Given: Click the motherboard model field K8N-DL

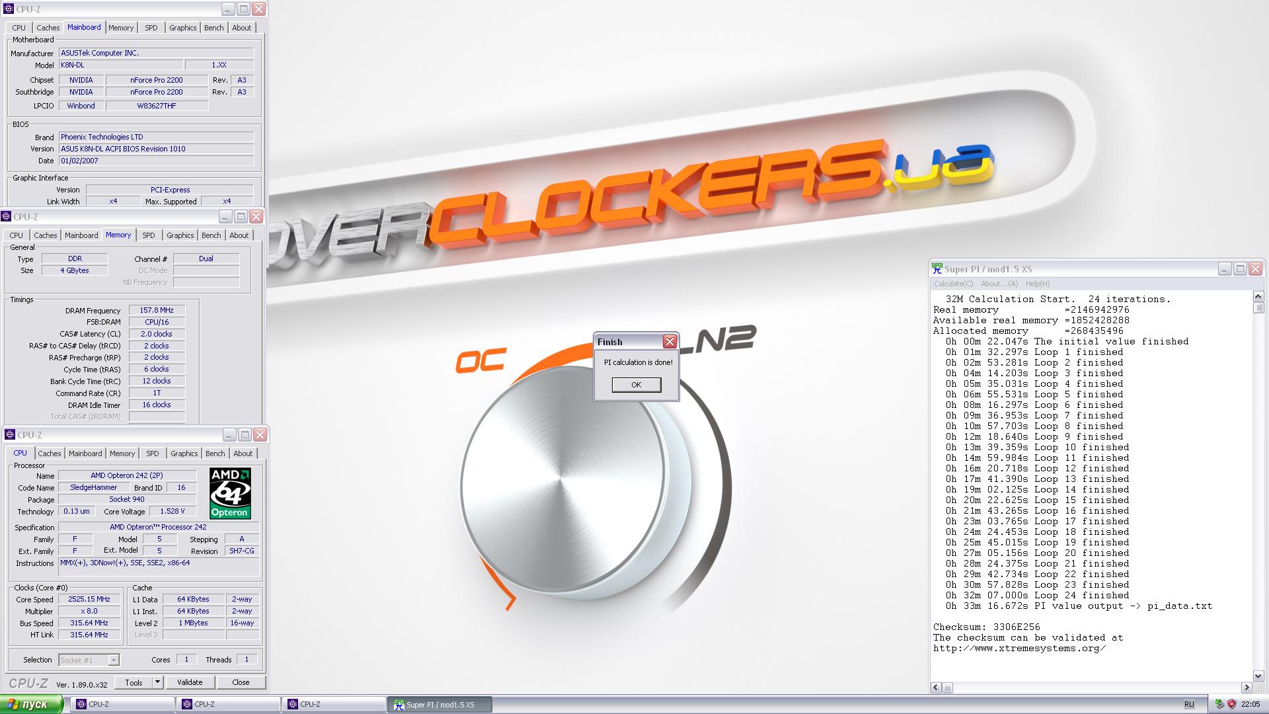Looking at the screenshot, I should [x=120, y=65].
